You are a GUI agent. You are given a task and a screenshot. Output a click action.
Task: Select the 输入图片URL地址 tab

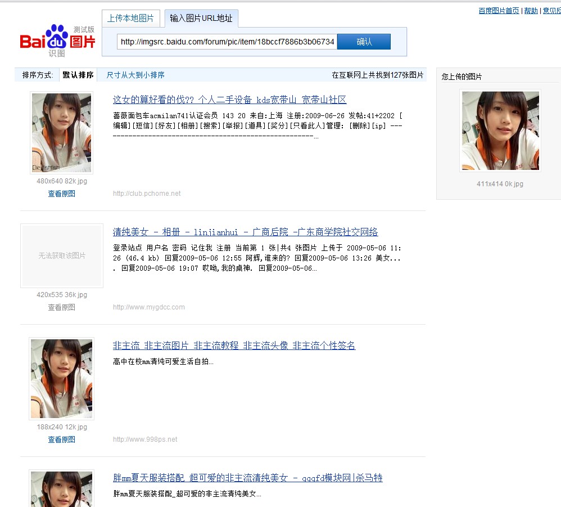(201, 18)
